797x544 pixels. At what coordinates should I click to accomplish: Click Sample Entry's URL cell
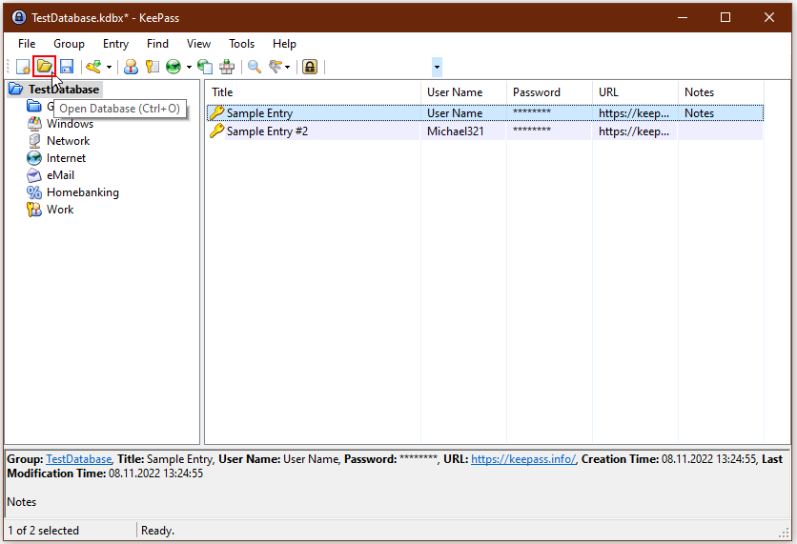[x=634, y=113]
